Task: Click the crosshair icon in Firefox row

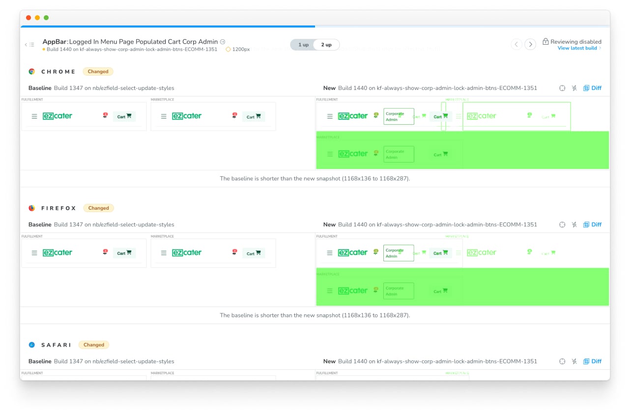Action: tap(562, 224)
